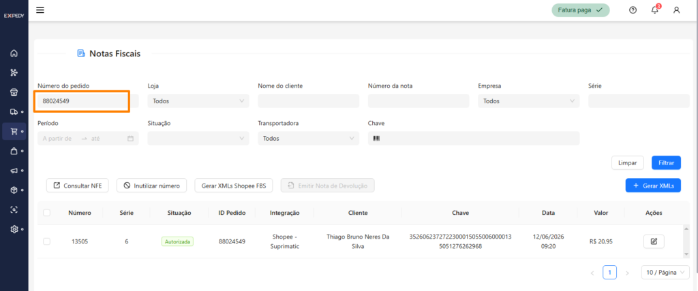This screenshot has width=698, height=291.
Task: Open the store sidebar icon
Action: point(14,92)
